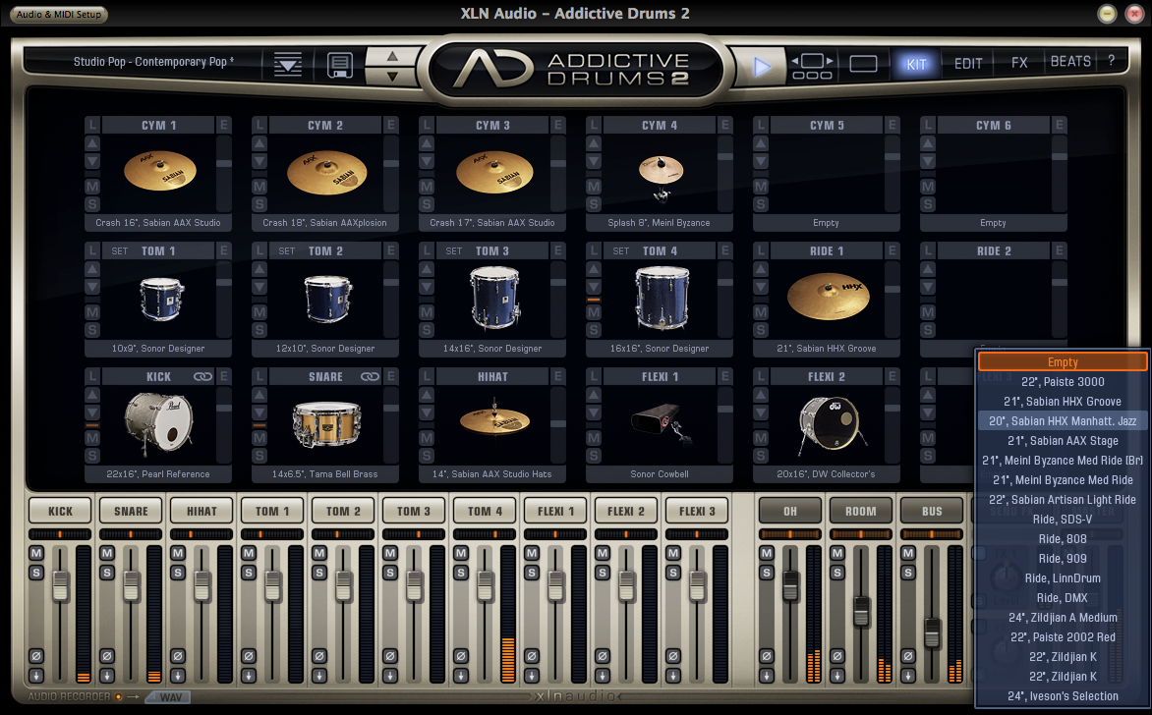Viewport: 1152px width, 715px height.
Task: Click the L button on FLEXI 1 slot
Action: click(594, 376)
